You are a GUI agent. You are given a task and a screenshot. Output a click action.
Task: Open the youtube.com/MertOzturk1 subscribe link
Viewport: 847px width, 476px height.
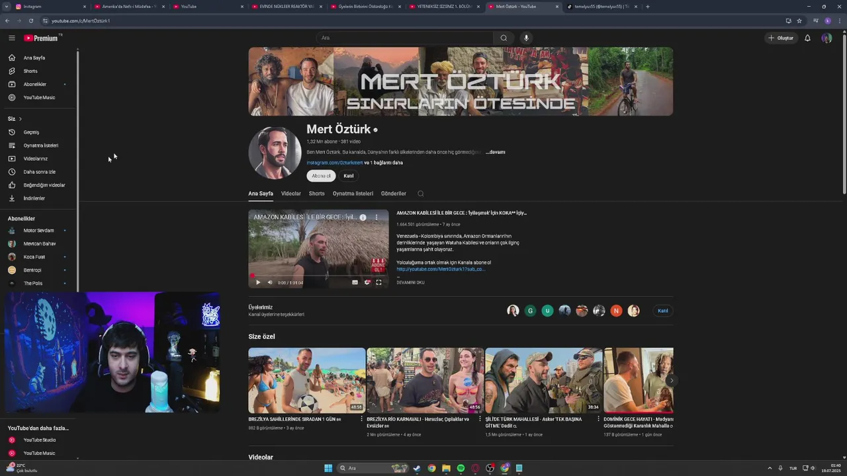point(441,269)
